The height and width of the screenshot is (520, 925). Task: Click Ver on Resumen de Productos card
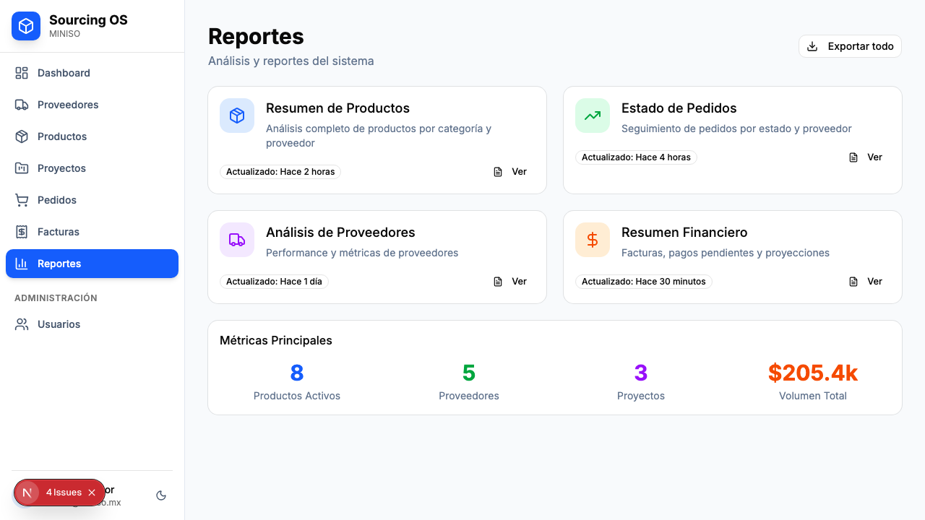510,172
